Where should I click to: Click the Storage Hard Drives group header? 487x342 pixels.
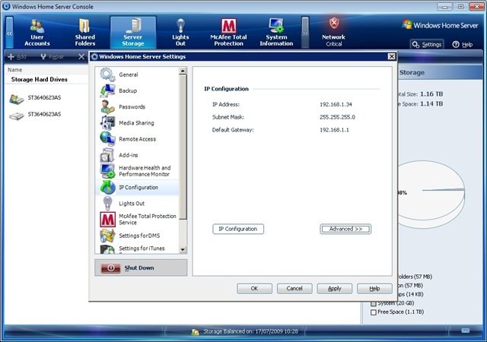pyautogui.click(x=40, y=80)
